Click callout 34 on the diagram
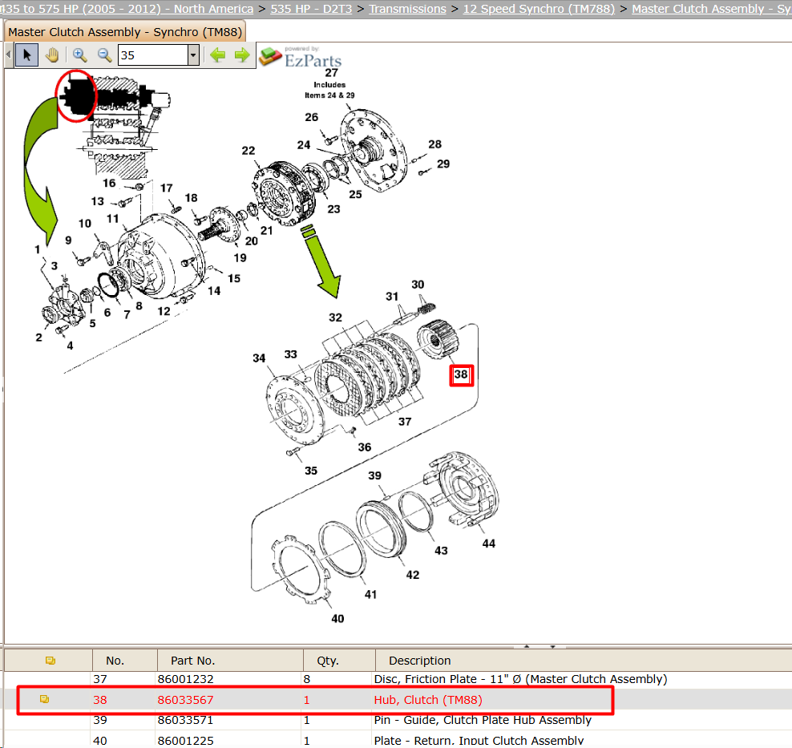The width and height of the screenshot is (792, 748). 259,358
